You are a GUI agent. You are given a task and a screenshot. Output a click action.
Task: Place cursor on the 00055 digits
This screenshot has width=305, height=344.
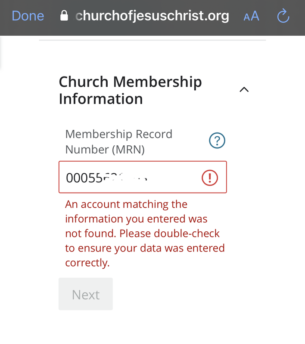point(84,178)
